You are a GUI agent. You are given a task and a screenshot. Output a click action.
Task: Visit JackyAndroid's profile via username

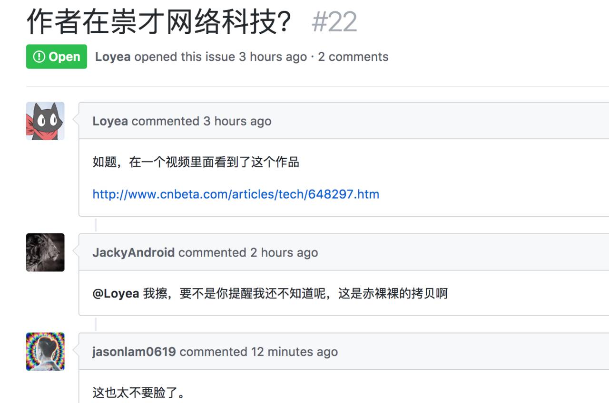pyautogui.click(x=133, y=252)
